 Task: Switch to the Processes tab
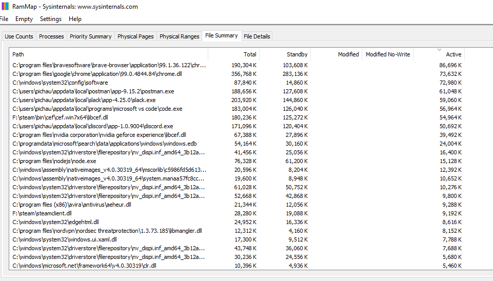[x=51, y=36]
